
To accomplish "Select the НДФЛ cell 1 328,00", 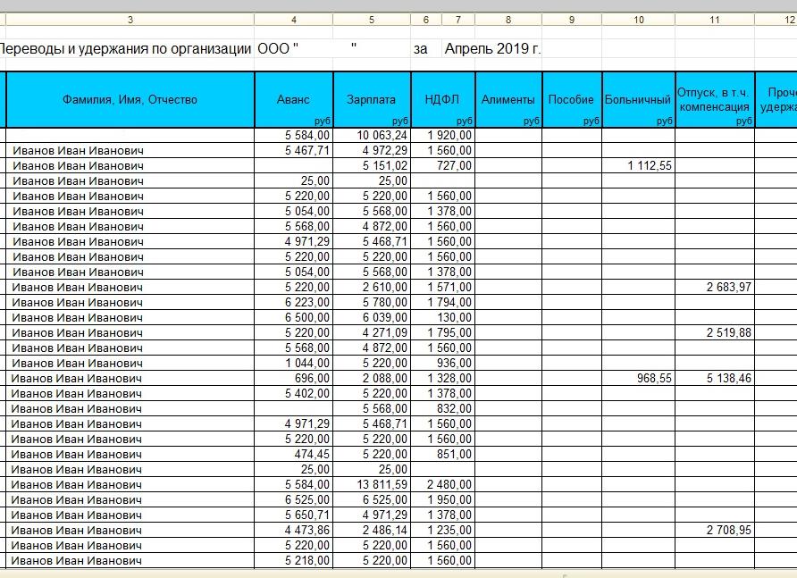I will 442,378.
